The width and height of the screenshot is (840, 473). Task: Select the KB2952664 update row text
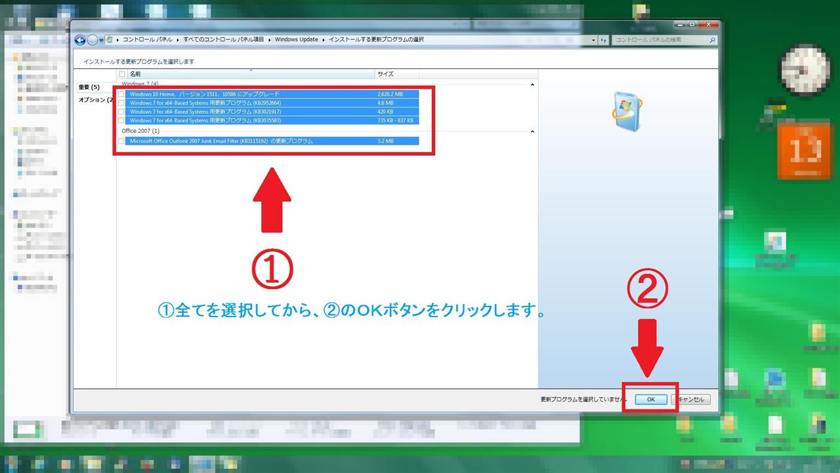(x=205, y=103)
